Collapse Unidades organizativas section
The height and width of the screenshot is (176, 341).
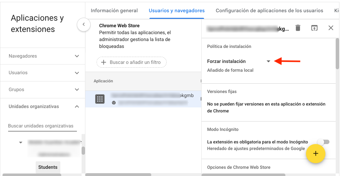(77, 106)
